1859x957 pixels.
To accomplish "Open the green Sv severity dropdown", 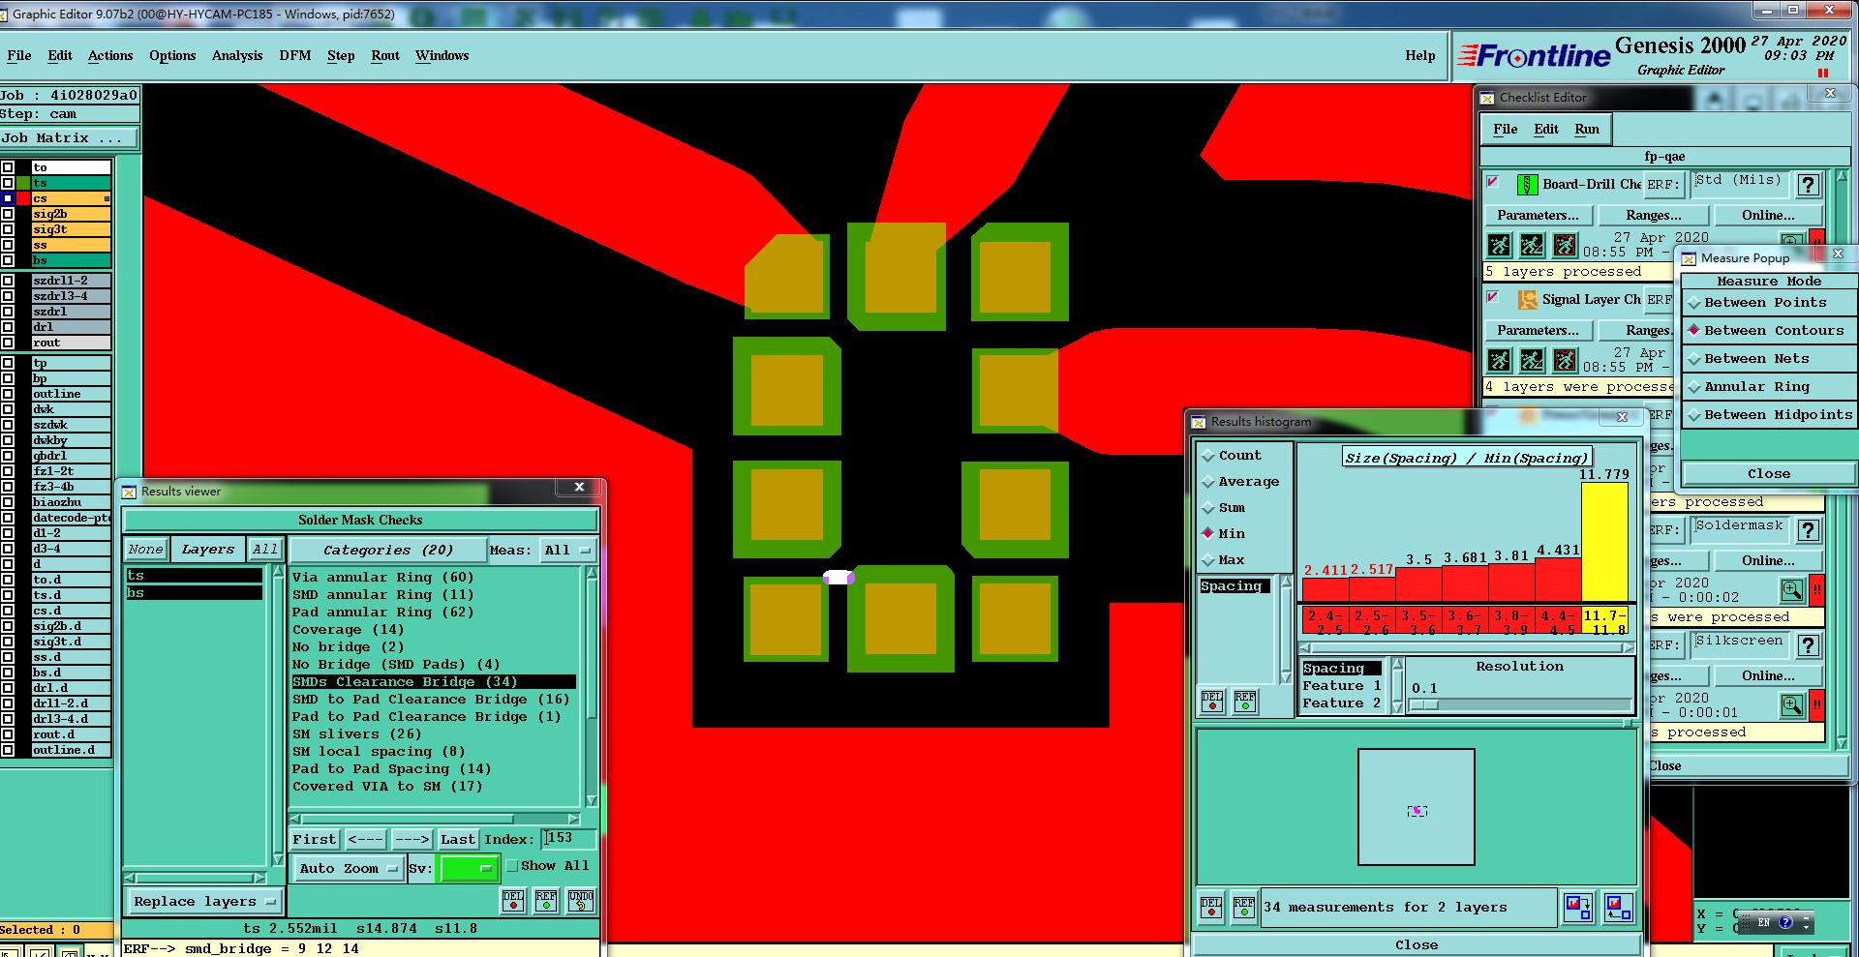I will [x=470, y=868].
